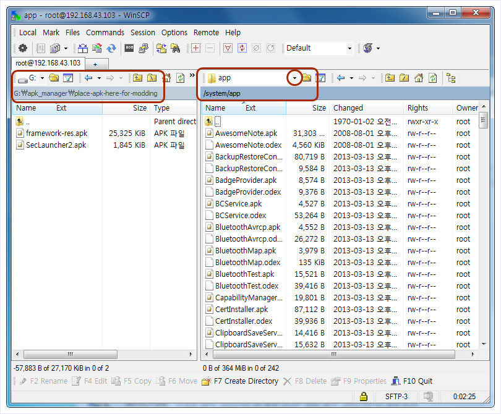Click F7 Create Directory button
The height and width of the screenshot is (414, 501).
240,381
